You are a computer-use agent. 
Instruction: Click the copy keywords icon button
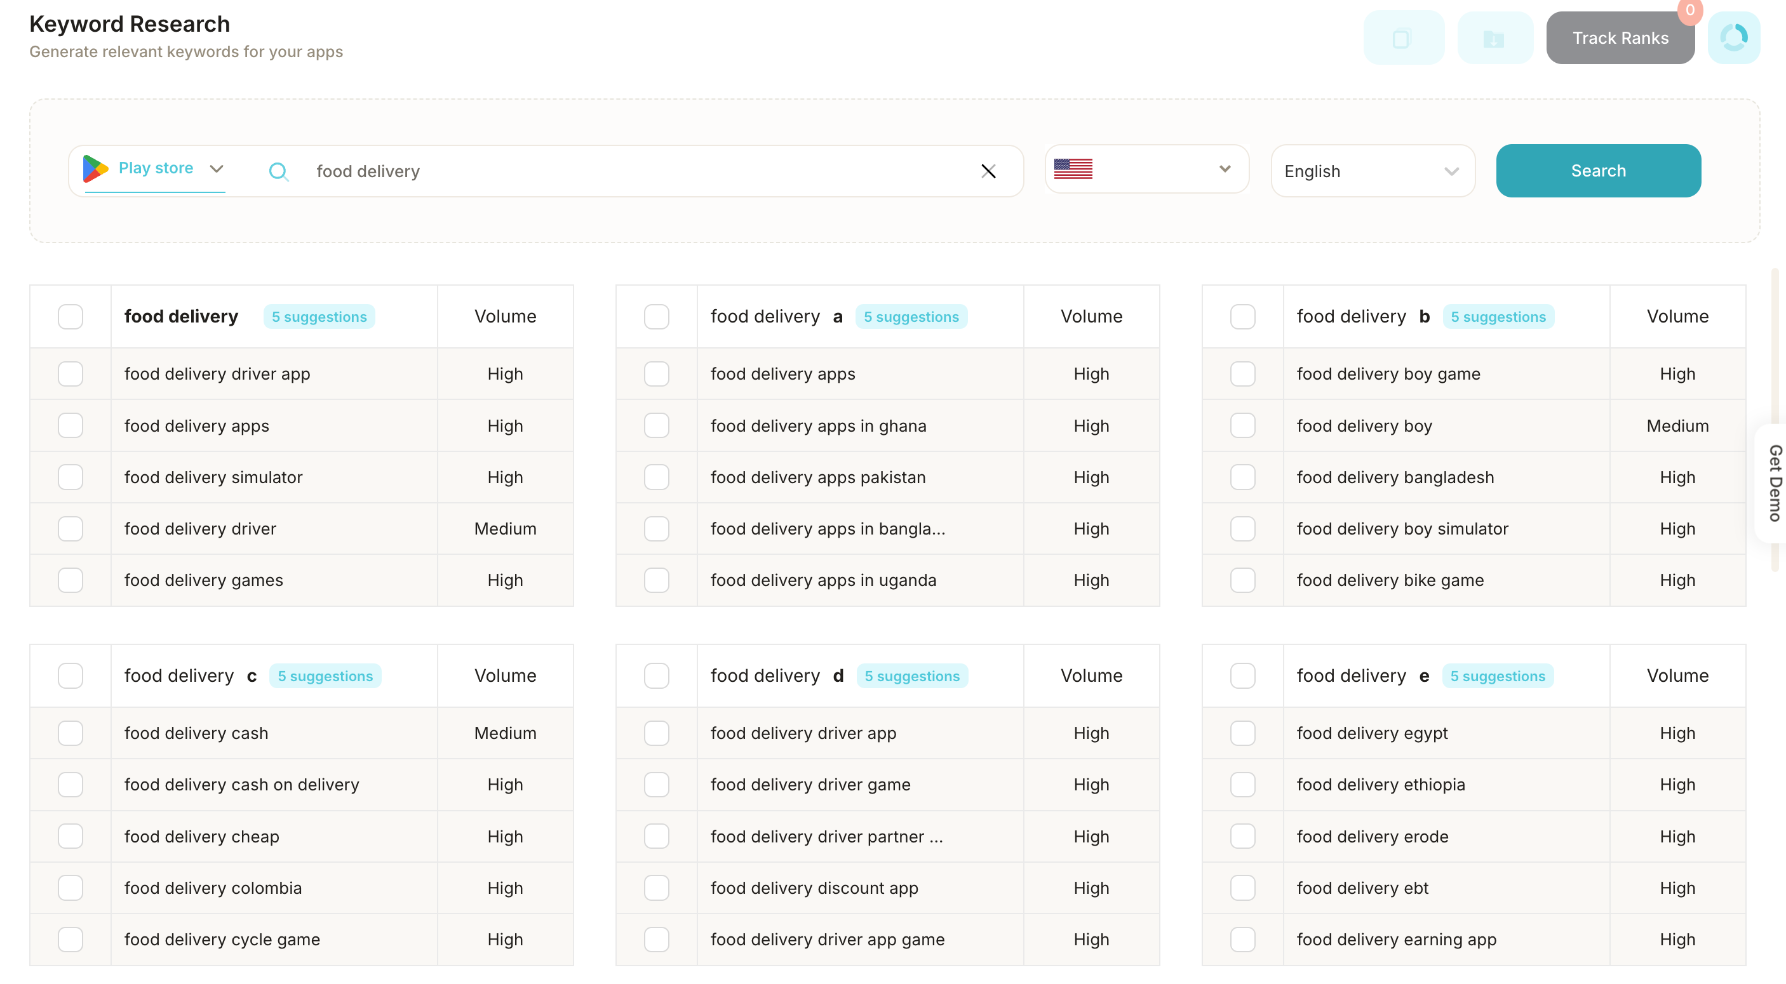tap(1402, 38)
